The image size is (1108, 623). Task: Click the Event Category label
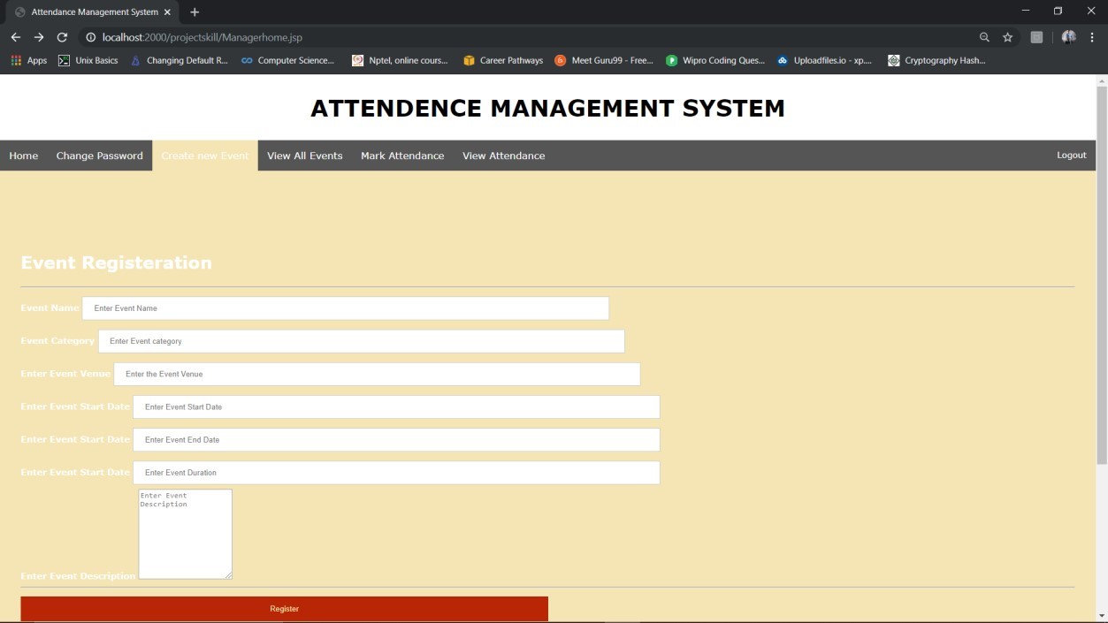pyautogui.click(x=57, y=341)
